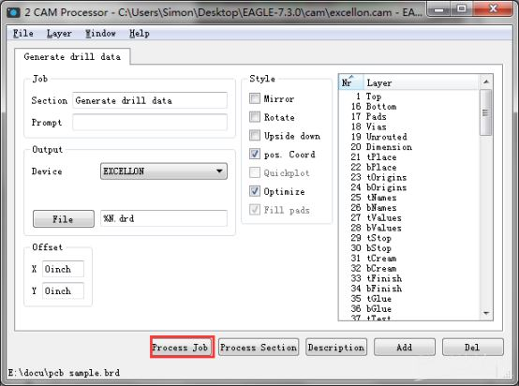Select layer 16 Bottom

409,106
